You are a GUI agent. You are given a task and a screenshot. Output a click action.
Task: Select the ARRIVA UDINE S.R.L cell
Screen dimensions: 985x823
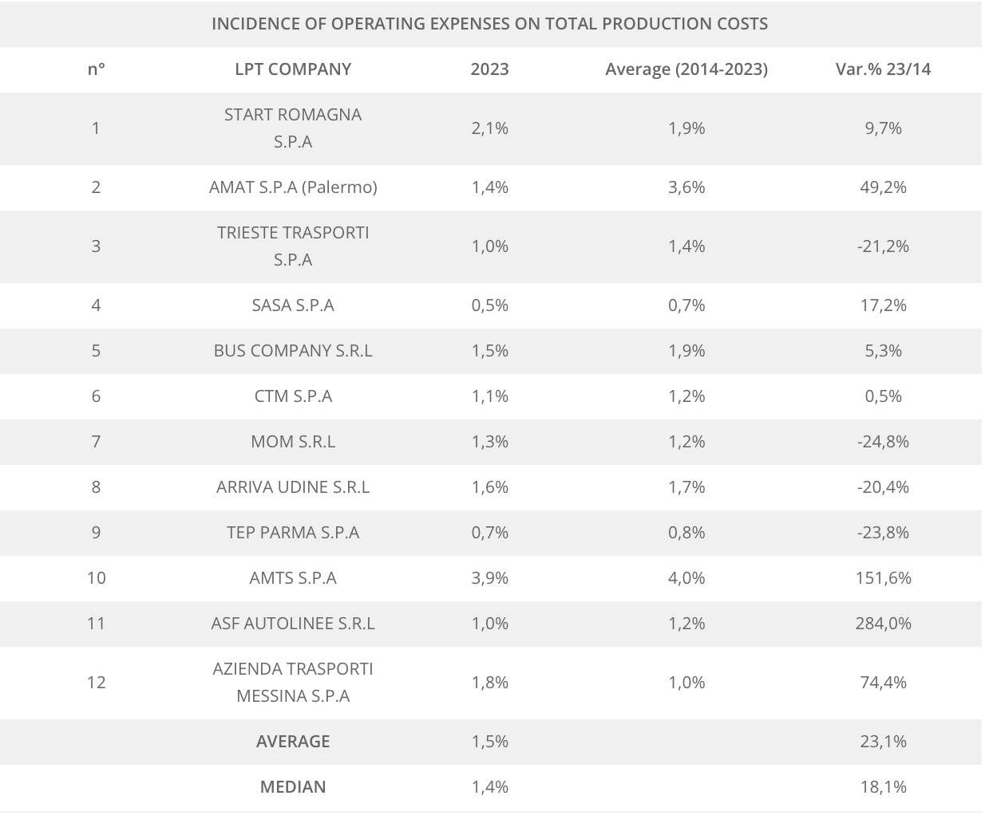tap(293, 487)
